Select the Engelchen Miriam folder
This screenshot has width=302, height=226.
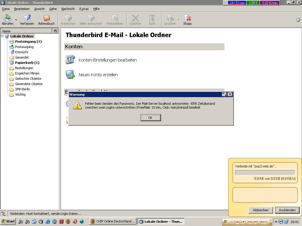coord(27,73)
